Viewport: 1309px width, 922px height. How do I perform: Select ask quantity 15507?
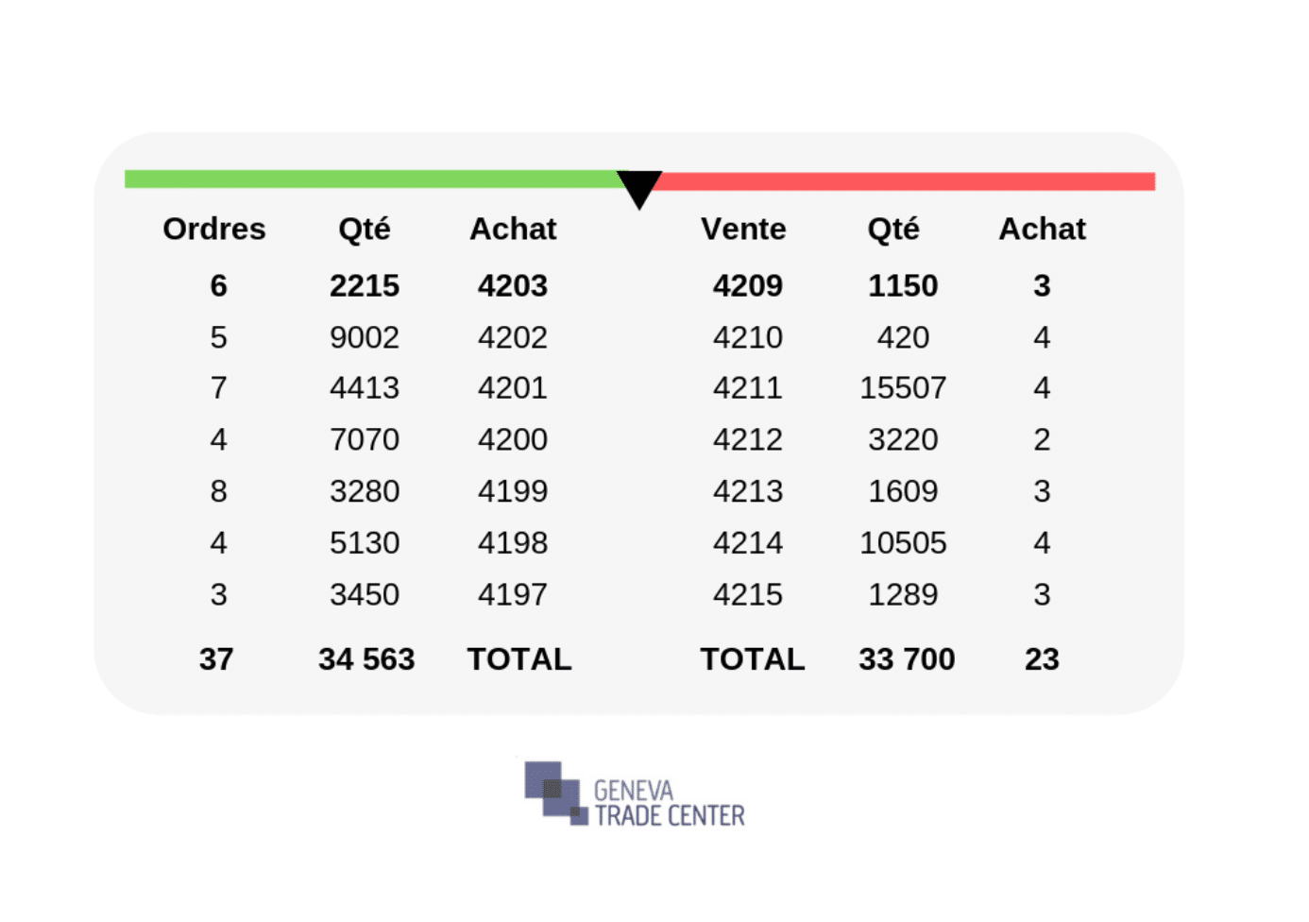coord(903,387)
